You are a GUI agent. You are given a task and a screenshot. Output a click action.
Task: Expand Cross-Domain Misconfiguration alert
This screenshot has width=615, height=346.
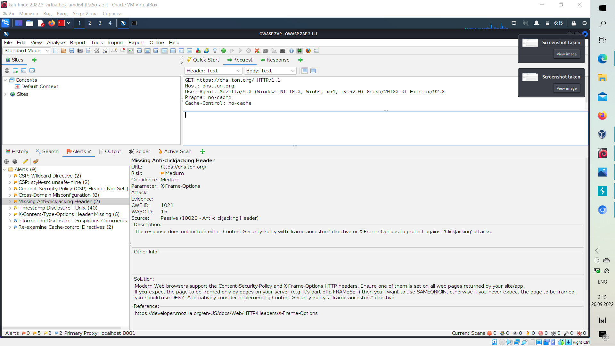pos(10,195)
